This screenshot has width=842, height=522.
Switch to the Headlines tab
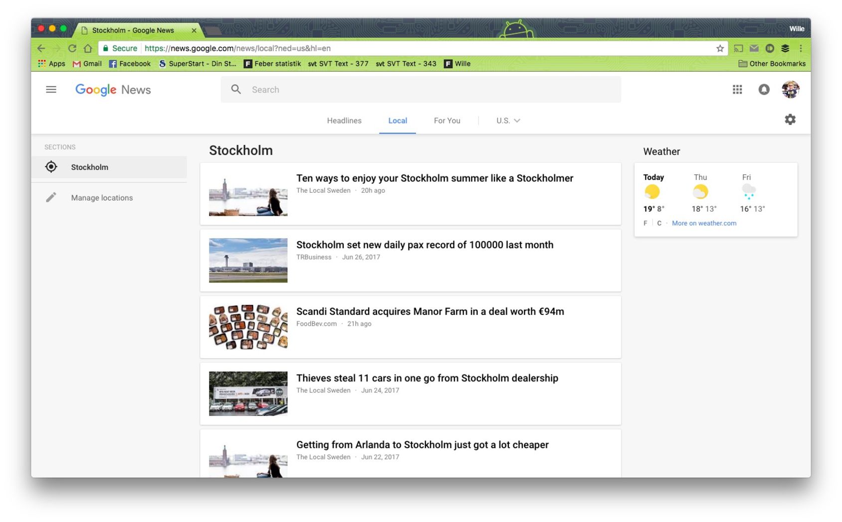coord(344,121)
